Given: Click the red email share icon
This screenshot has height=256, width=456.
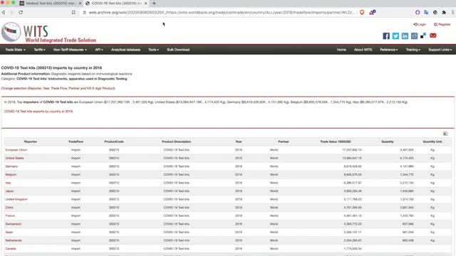Looking at the screenshot, I should point(432,36).
